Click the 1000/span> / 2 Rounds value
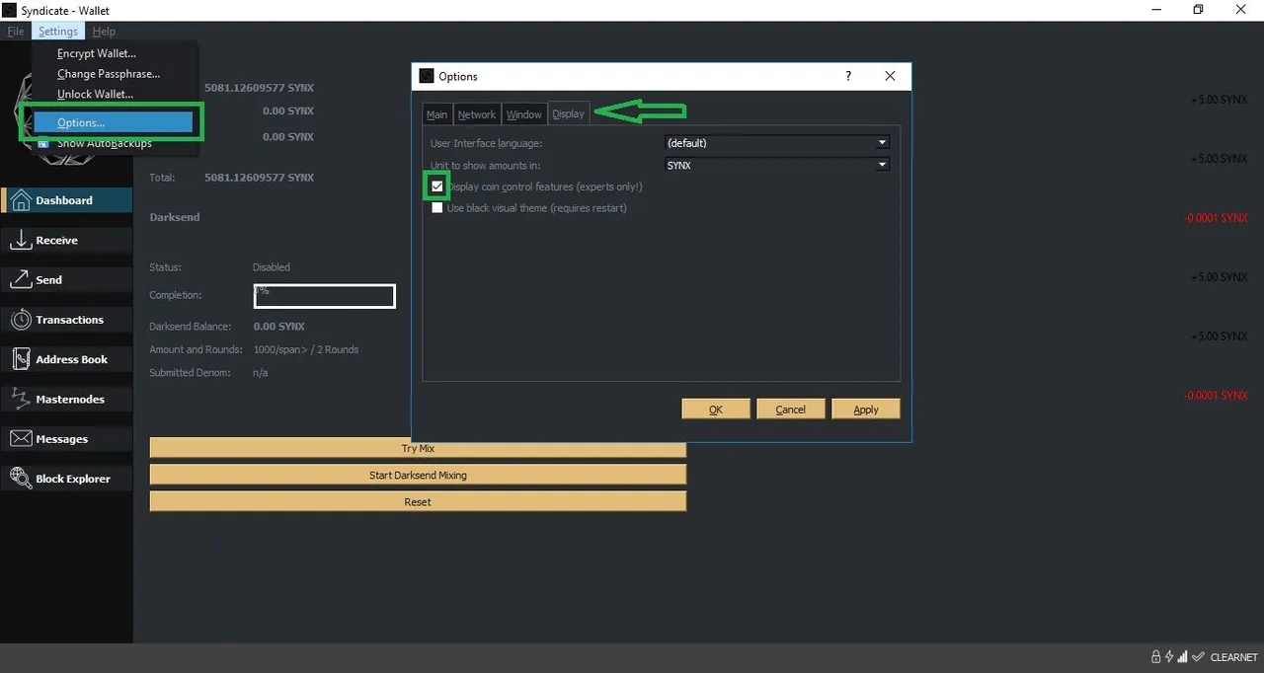Screen dimensions: 1264x673 point(306,349)
